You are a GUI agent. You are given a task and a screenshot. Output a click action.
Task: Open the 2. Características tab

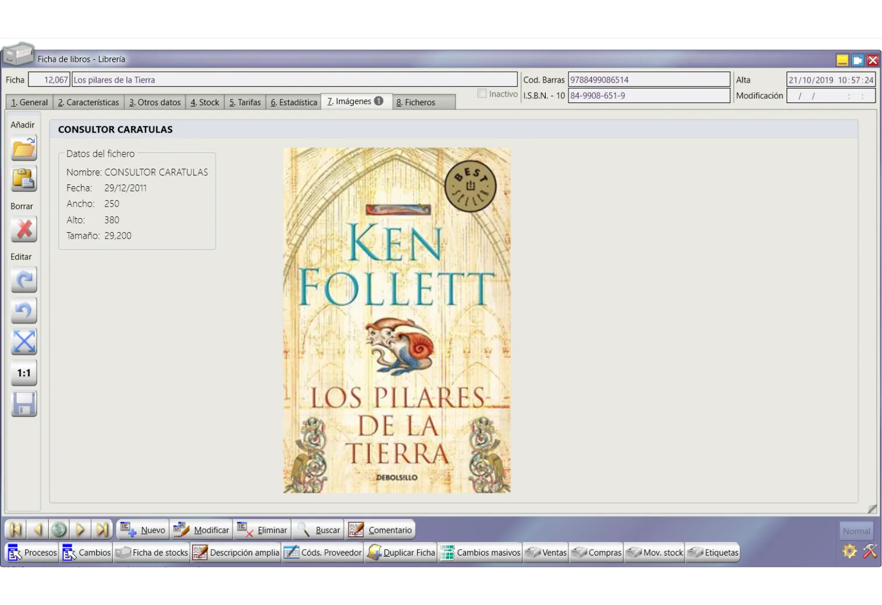(x=88, y=102)
